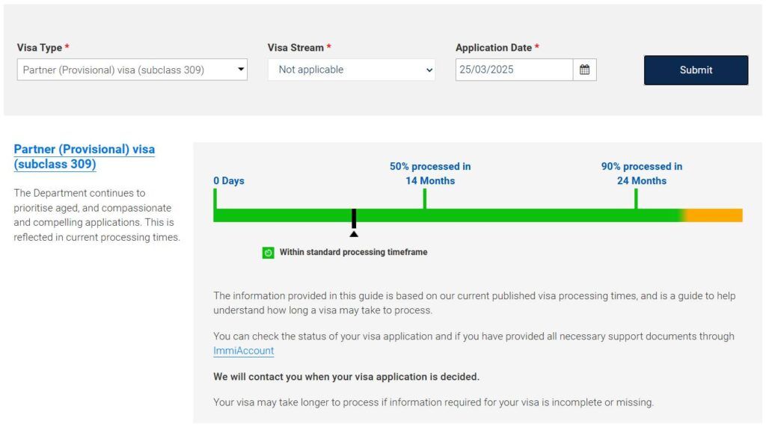Click the Application Date field label
Viewport: 766px width, 427px height.
coord(494,48)
